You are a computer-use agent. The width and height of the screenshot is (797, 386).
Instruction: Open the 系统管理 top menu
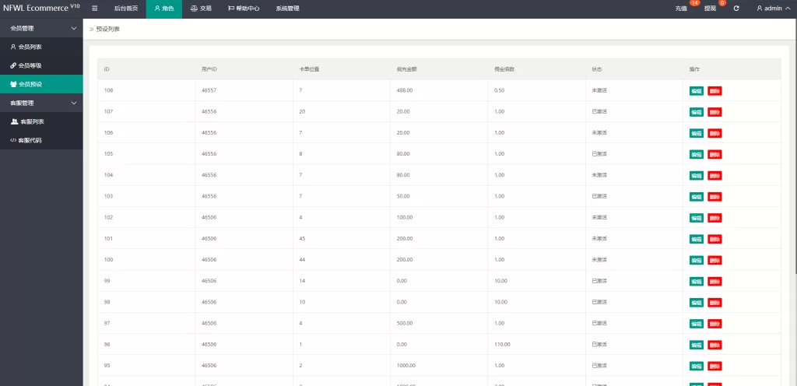point(287,9)
